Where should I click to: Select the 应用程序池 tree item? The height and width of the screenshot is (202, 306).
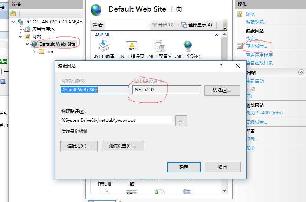[x=43, y=29]
